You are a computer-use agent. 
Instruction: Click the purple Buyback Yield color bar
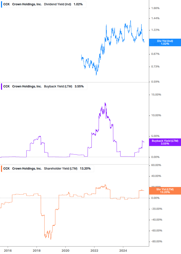click(x=2, y=86)
